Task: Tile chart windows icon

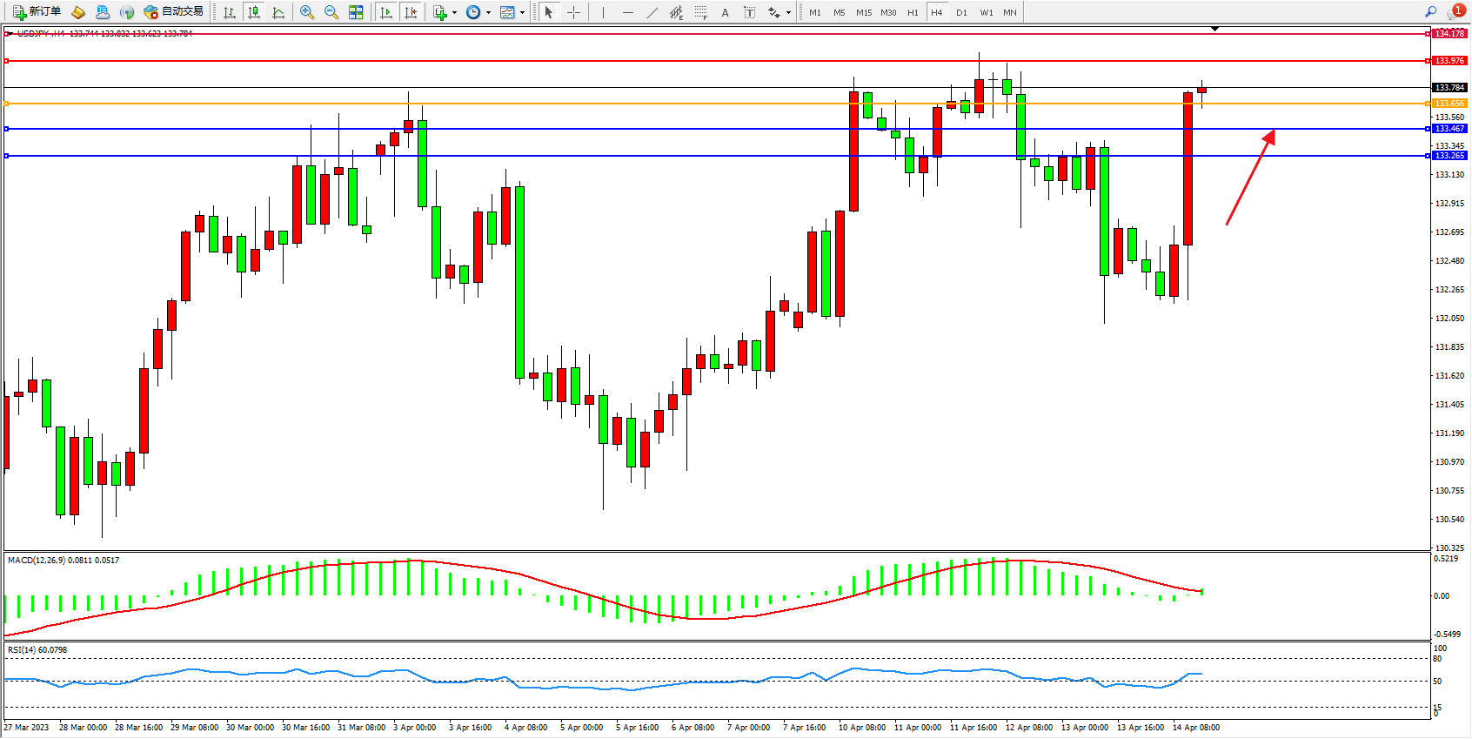Action: point(356,12)
